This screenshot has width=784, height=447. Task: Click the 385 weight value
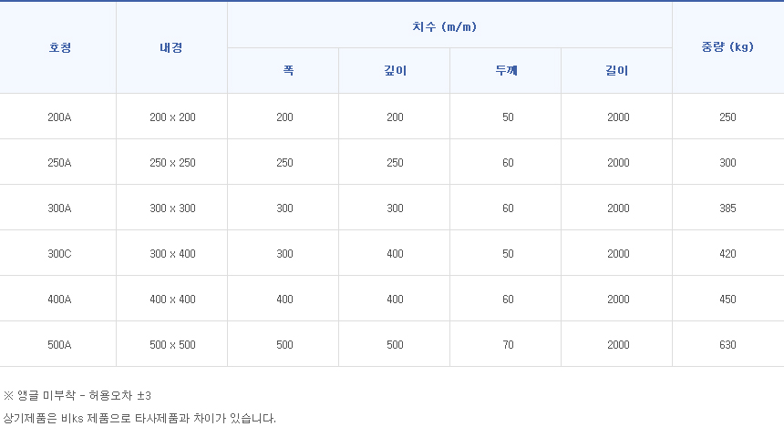tap(727, 208)
